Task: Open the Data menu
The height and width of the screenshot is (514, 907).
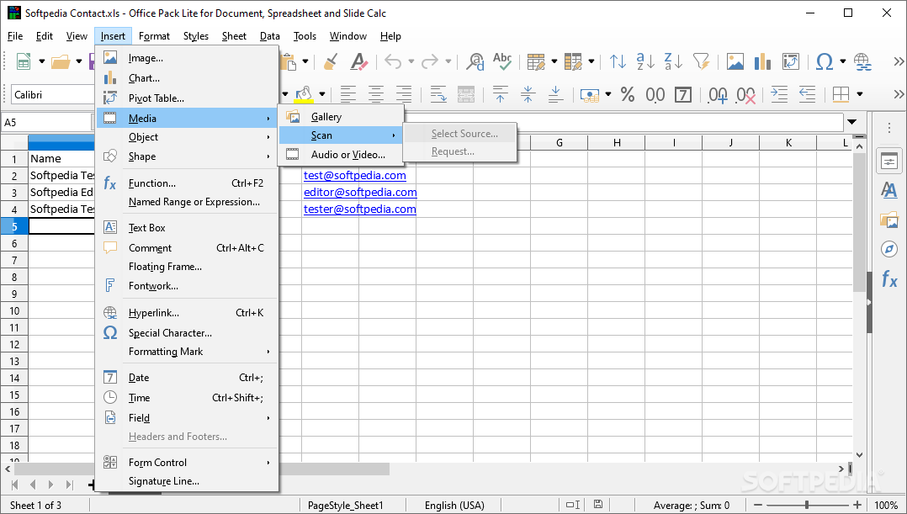Action: (x=269, y=36)
